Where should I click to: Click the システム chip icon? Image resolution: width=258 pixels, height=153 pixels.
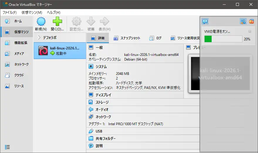pyautogui.click(x=91, y=66)
